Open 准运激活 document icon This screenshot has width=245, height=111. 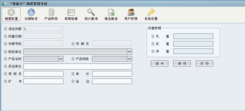click(111, 12)
